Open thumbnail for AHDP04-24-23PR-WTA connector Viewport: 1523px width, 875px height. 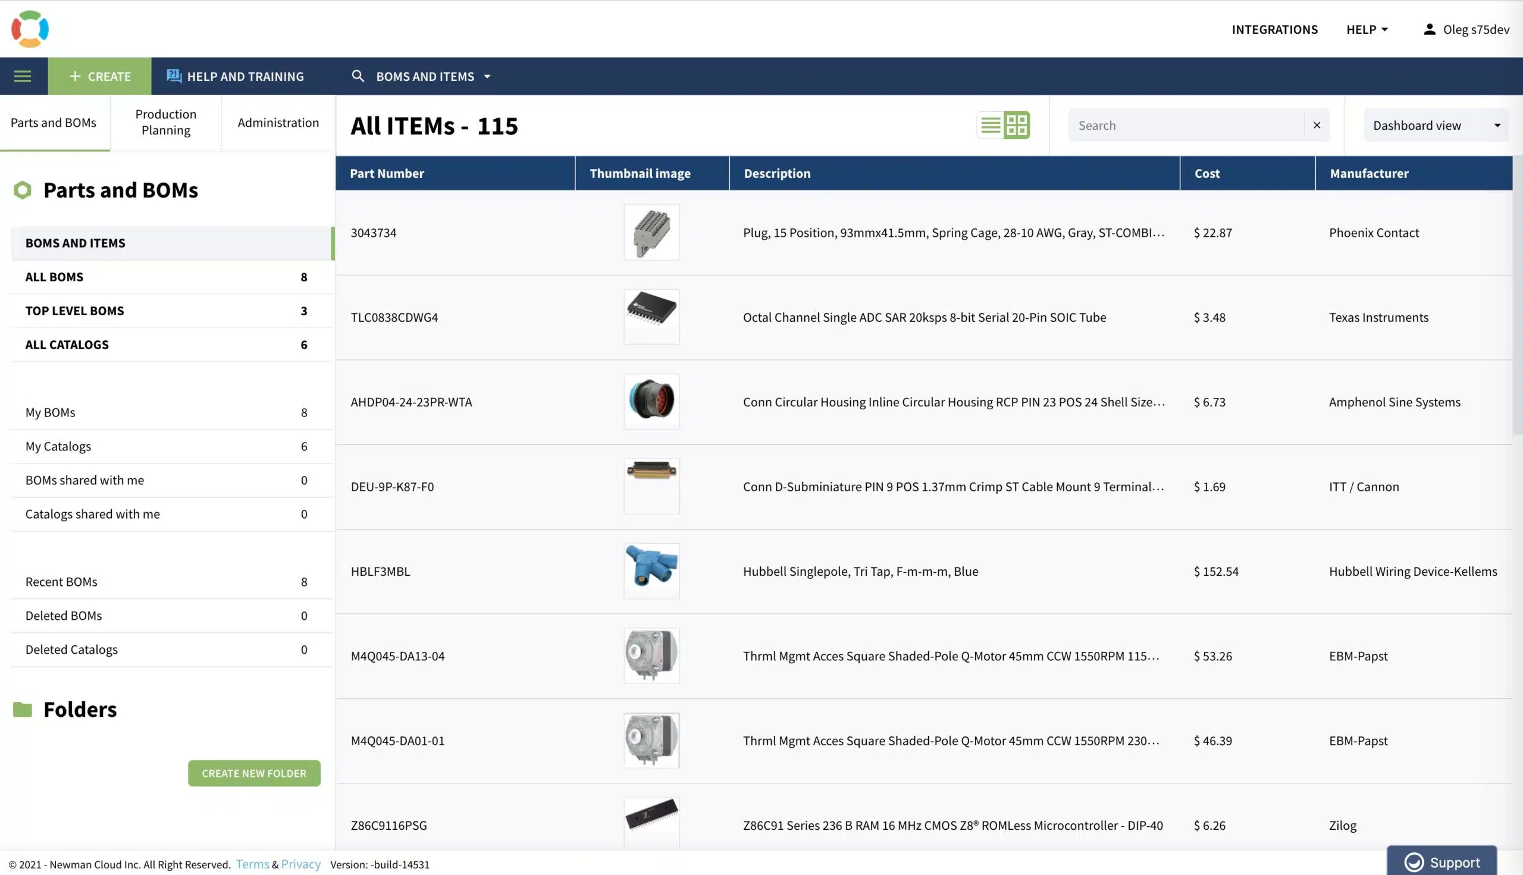coord(651,402)
